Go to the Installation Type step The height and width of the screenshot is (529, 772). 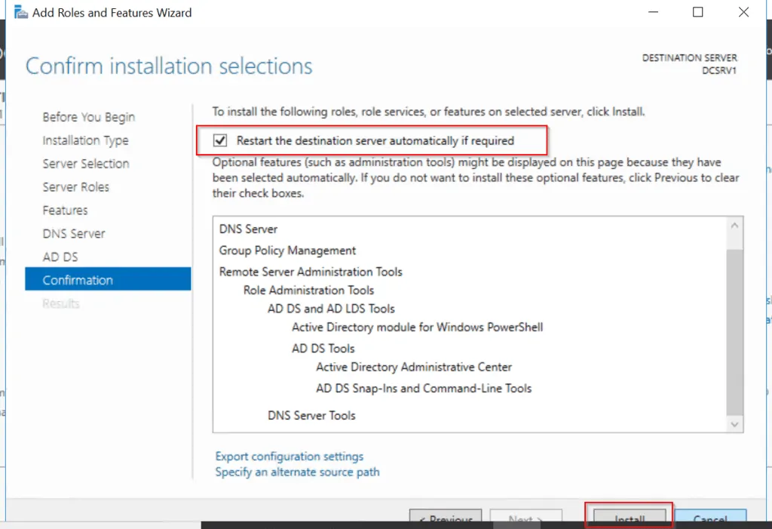pos(85,140)
